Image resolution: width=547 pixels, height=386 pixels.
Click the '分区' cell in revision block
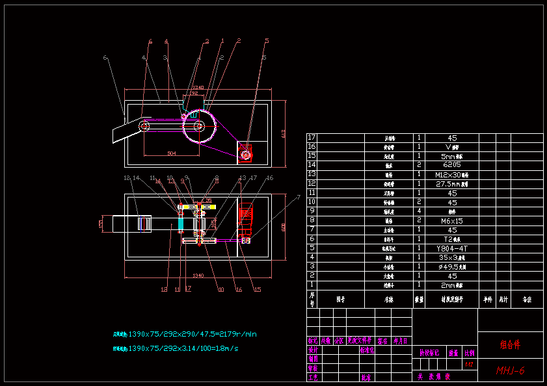point(339,341)
